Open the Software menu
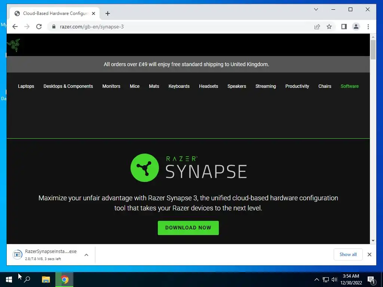Screen dimensions: 383x287 pos(350,86)
